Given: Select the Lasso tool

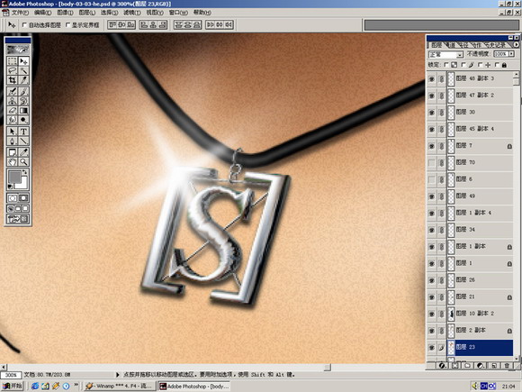Looking at the screenshot, I should tap(13, 70).
